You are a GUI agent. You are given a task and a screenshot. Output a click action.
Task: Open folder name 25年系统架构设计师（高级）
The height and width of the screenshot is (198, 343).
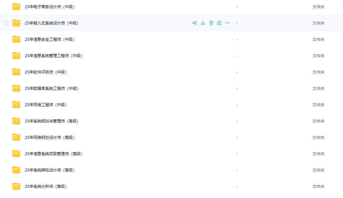[x=50, y=170]
